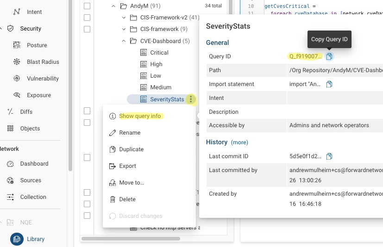Copy the Query ID with clipboard icon

click(329, 56)
